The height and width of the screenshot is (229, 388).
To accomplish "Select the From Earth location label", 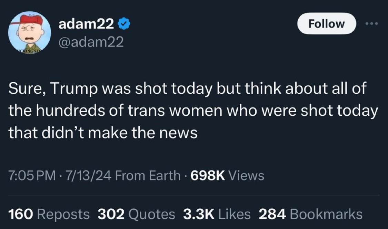I will (x=148, y=175).
